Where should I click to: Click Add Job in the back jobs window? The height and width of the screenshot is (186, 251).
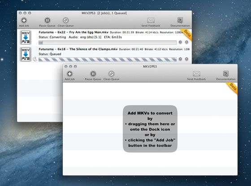click(24, 22)
